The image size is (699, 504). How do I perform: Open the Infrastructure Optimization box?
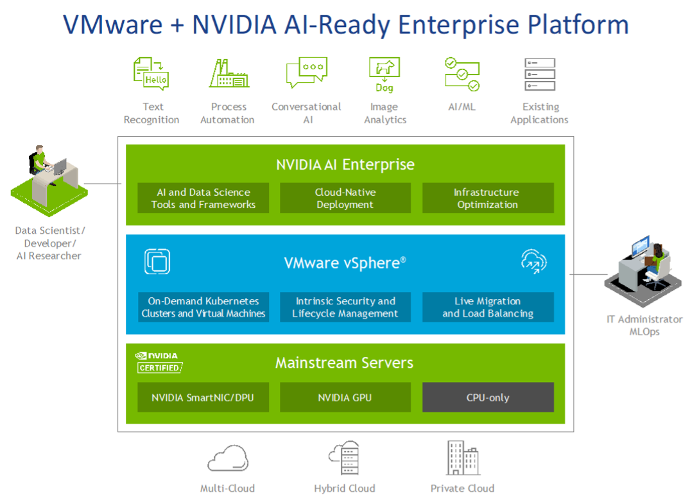coord(488,198)
